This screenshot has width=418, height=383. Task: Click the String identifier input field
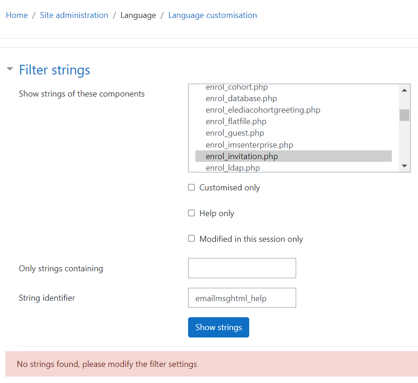point(242,298)
